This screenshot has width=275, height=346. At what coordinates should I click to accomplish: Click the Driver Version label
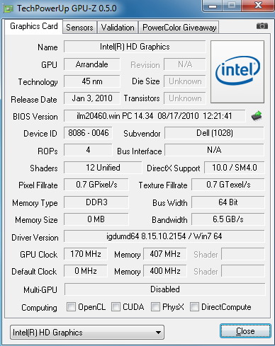tap(35, 238)
